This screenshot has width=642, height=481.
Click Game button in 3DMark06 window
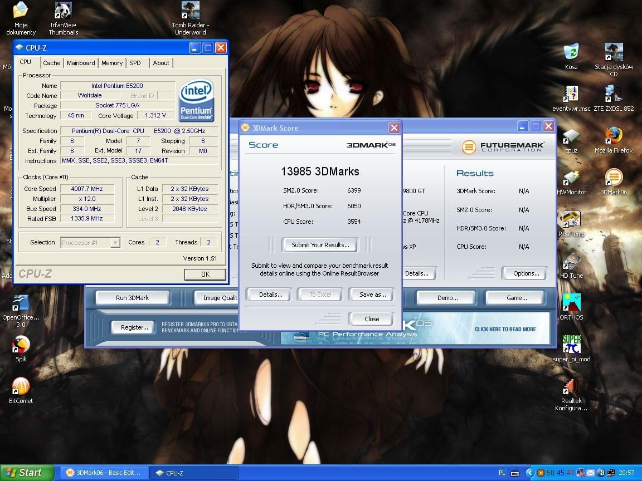(x=516, y=298)
